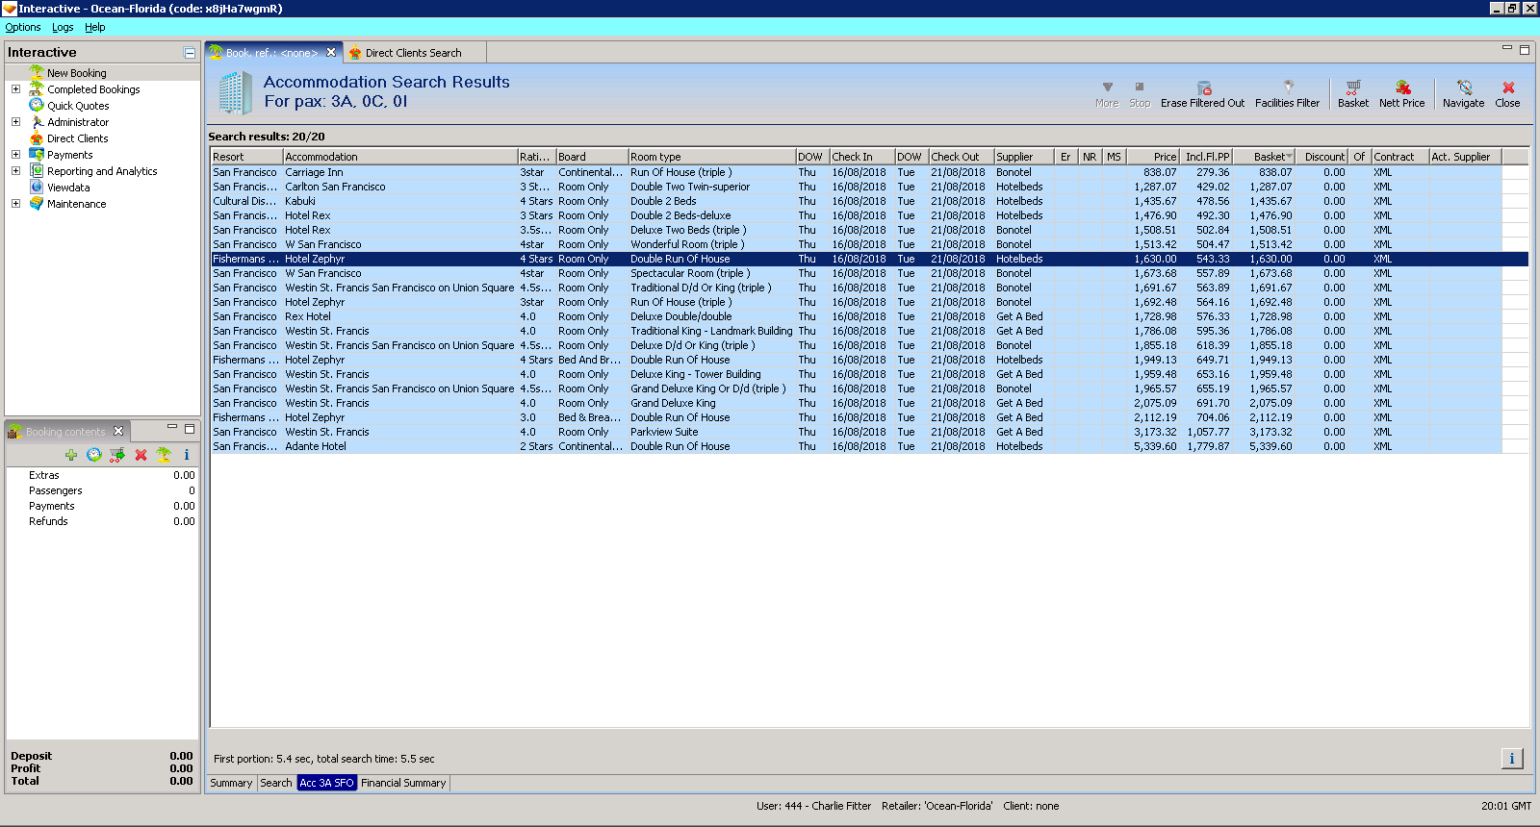1540x827 pixels.
Task: Open the Logs menu
Action: [63, 27]
